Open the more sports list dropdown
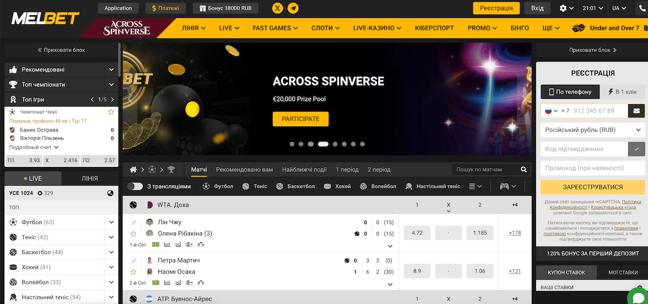 tap(475, 186)
